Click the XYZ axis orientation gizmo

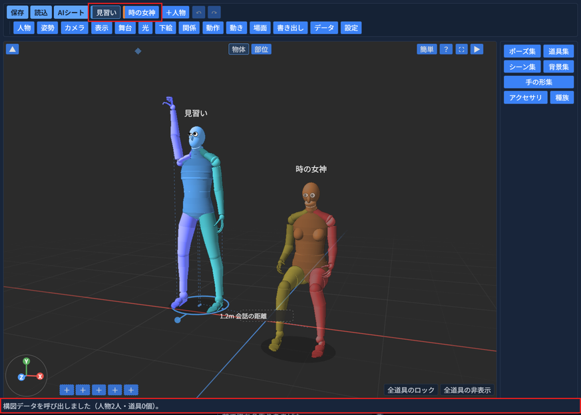(27, 375)
